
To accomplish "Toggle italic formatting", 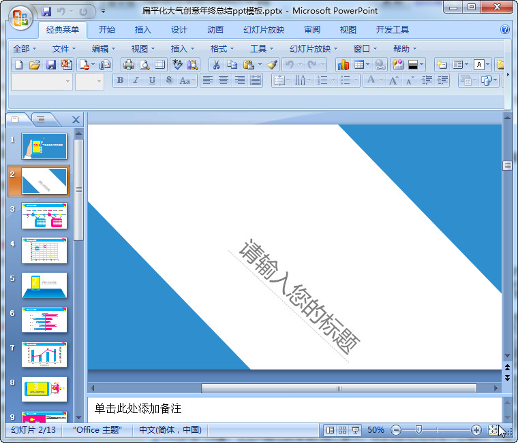I will click(136, 80).
